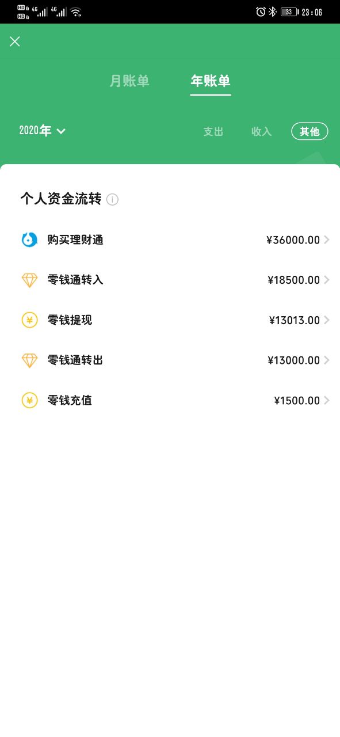View the ¥13000.00 零钱通转出 amount
Screen dimensions: 340x737
293,360
